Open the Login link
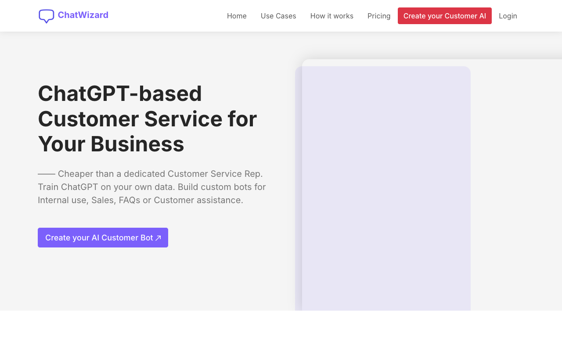This screenshot has height=351, width=562. point(508,16)
